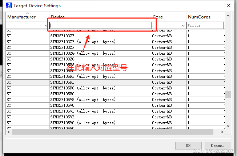Select STM32F103ZF (allow opt. bytes) row
Image resolution: width=237 pixels, height=156 pixels.
[x=115, y=42]
